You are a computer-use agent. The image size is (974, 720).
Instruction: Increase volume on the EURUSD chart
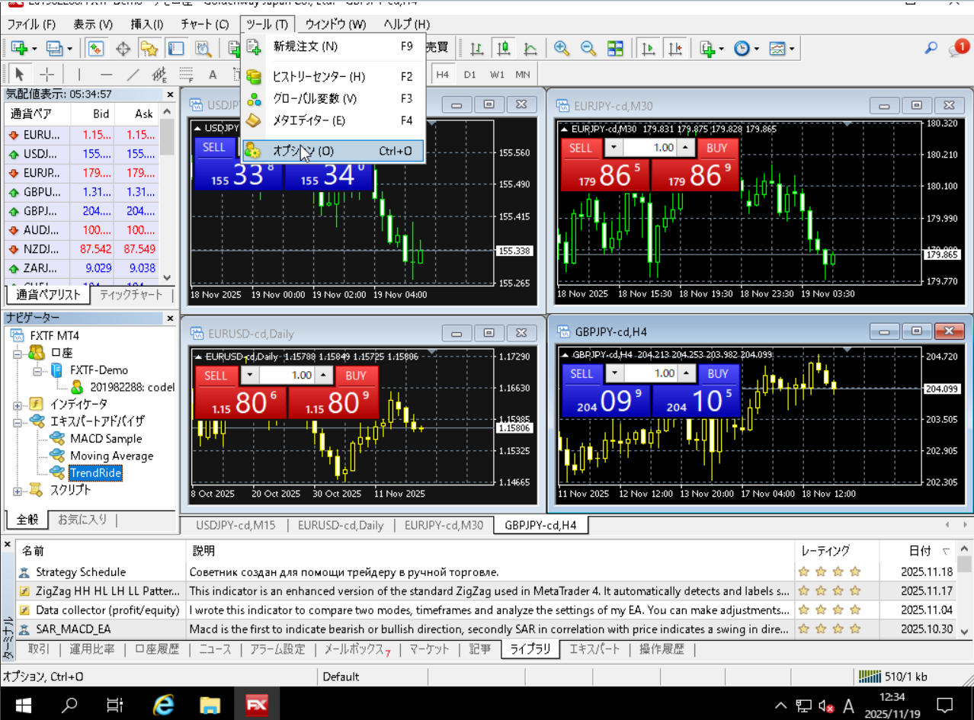tap(324, 375)
